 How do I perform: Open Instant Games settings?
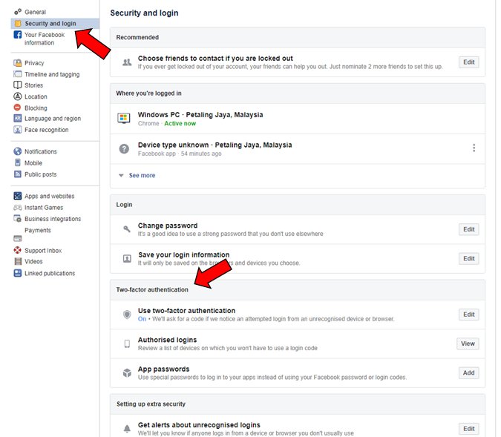44,208
